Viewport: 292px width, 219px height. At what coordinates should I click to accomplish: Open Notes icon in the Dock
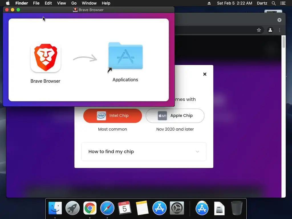coord(142,208)
